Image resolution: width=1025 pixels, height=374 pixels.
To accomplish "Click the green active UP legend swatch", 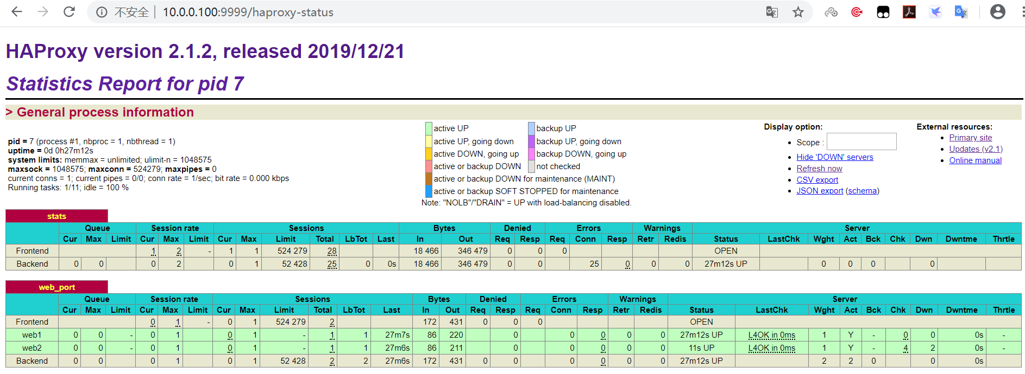I will tap(429, 128).
